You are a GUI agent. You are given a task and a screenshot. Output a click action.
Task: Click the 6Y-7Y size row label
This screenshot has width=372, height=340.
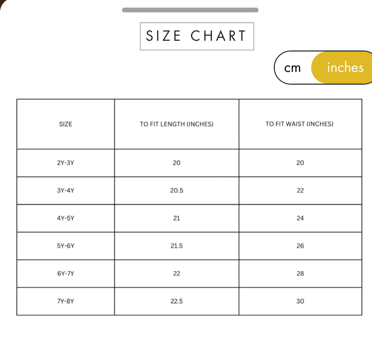[66, 273]
